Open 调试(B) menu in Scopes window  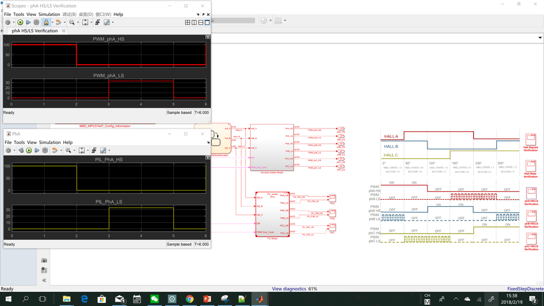point(69,14)
